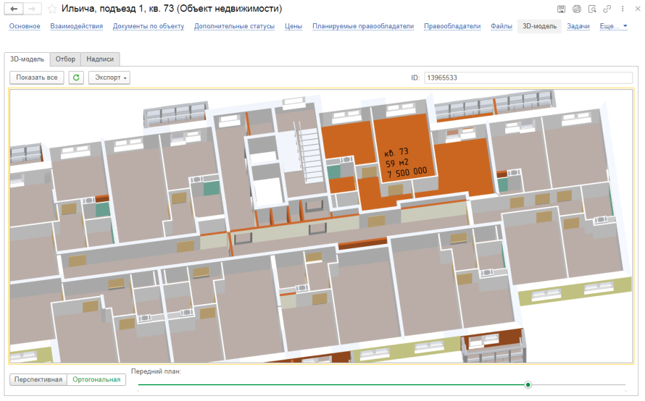This screenshot has height=401, width=645.
Task: Open the Документы по объекту link
Action: coord(148,26)
